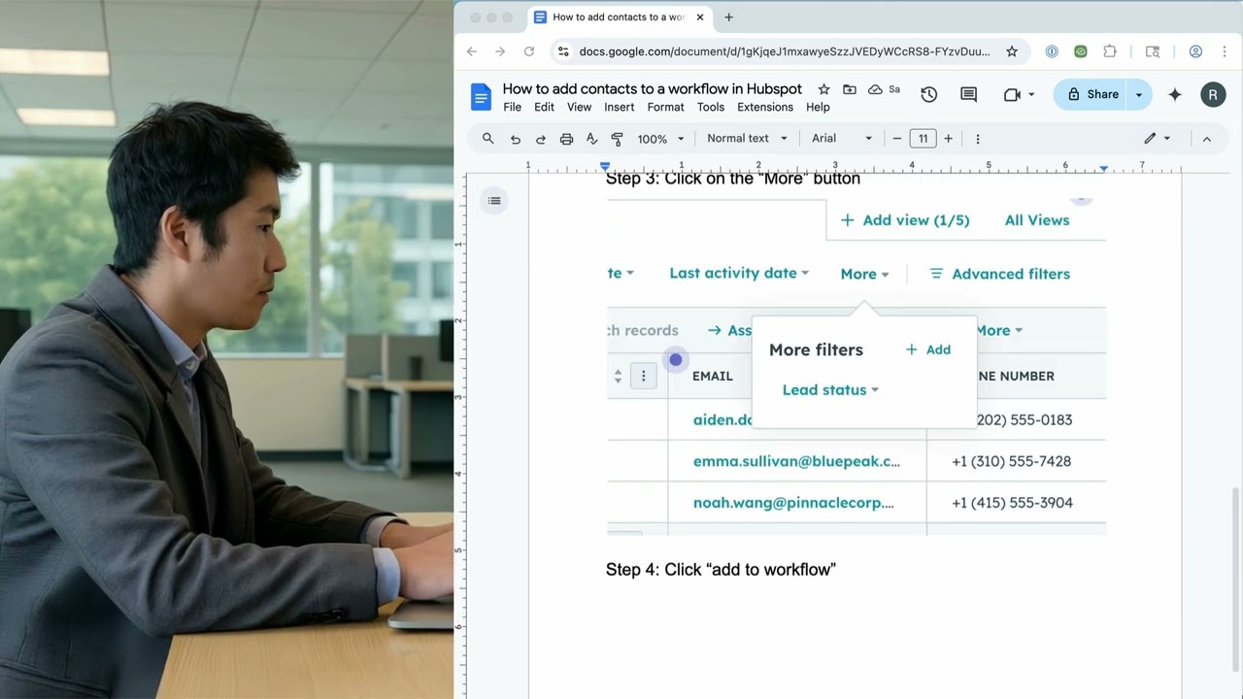Open the Arial font dropdown
Viewport: 1243px width, 699px height.
tap(842, 139)
